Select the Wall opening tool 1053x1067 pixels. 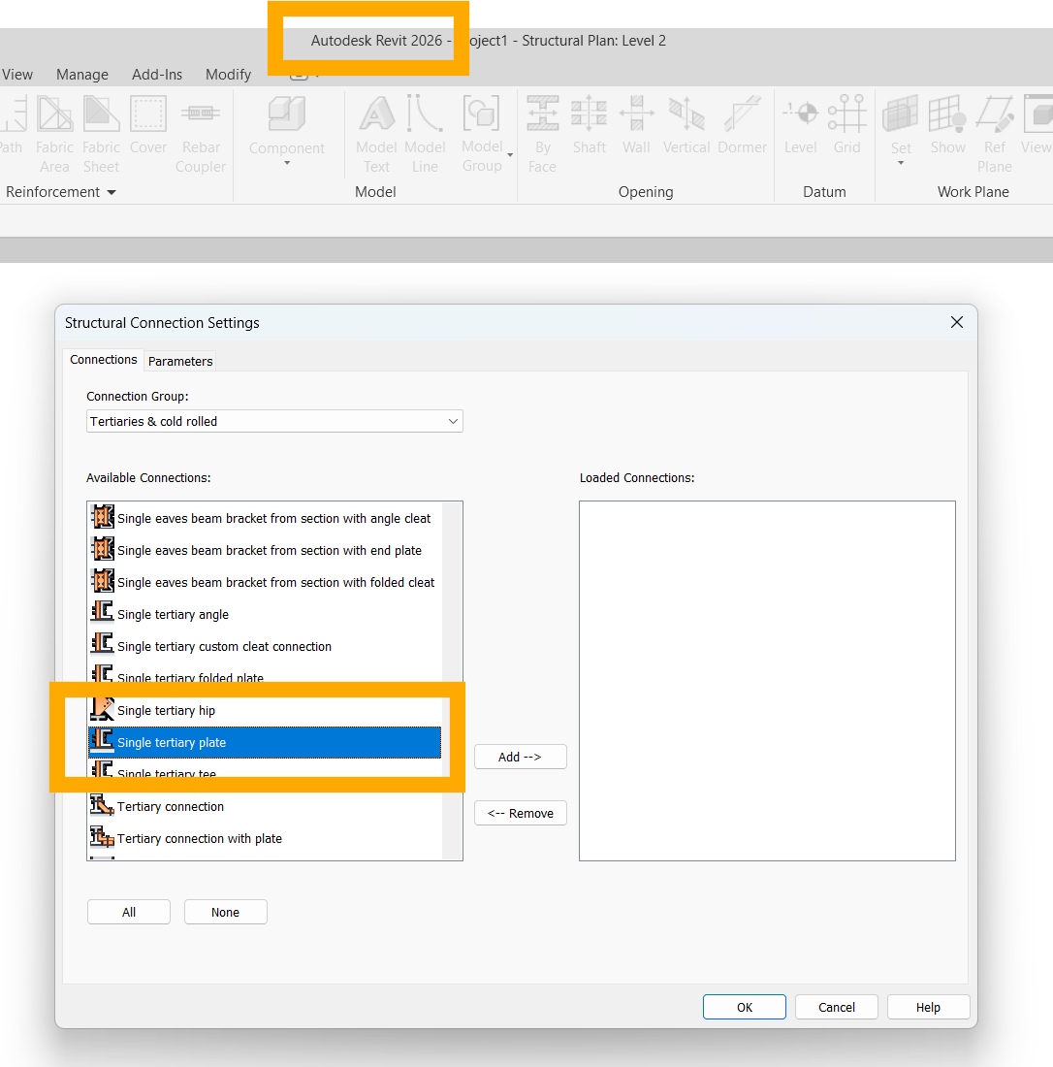click(x=636, y=126)
